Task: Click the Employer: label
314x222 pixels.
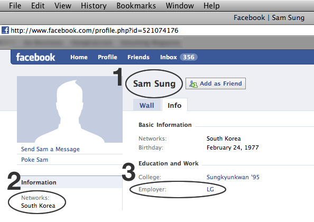Action: click(152, 189)
